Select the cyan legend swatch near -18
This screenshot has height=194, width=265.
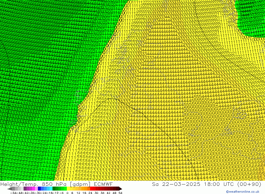click(x=51, y=189)
